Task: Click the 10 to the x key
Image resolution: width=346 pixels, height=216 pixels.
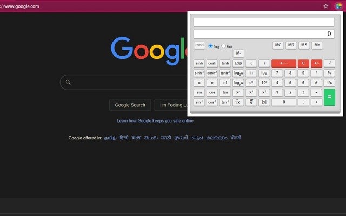Action: pos(264,83)
